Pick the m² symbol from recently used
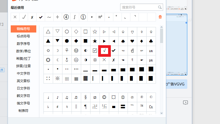220x124 pixels. pyautogui.click(x=100, y=17)
